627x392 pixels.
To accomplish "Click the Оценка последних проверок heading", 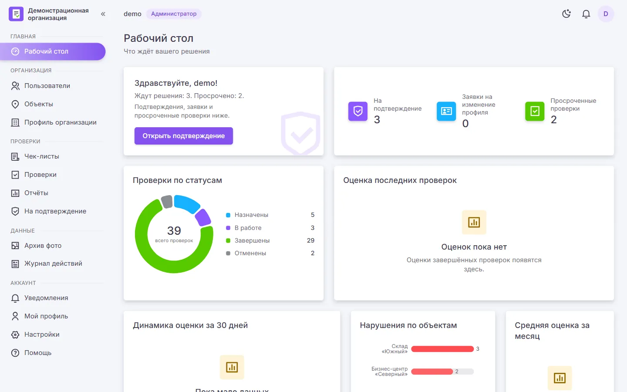I will coord(400,180).
